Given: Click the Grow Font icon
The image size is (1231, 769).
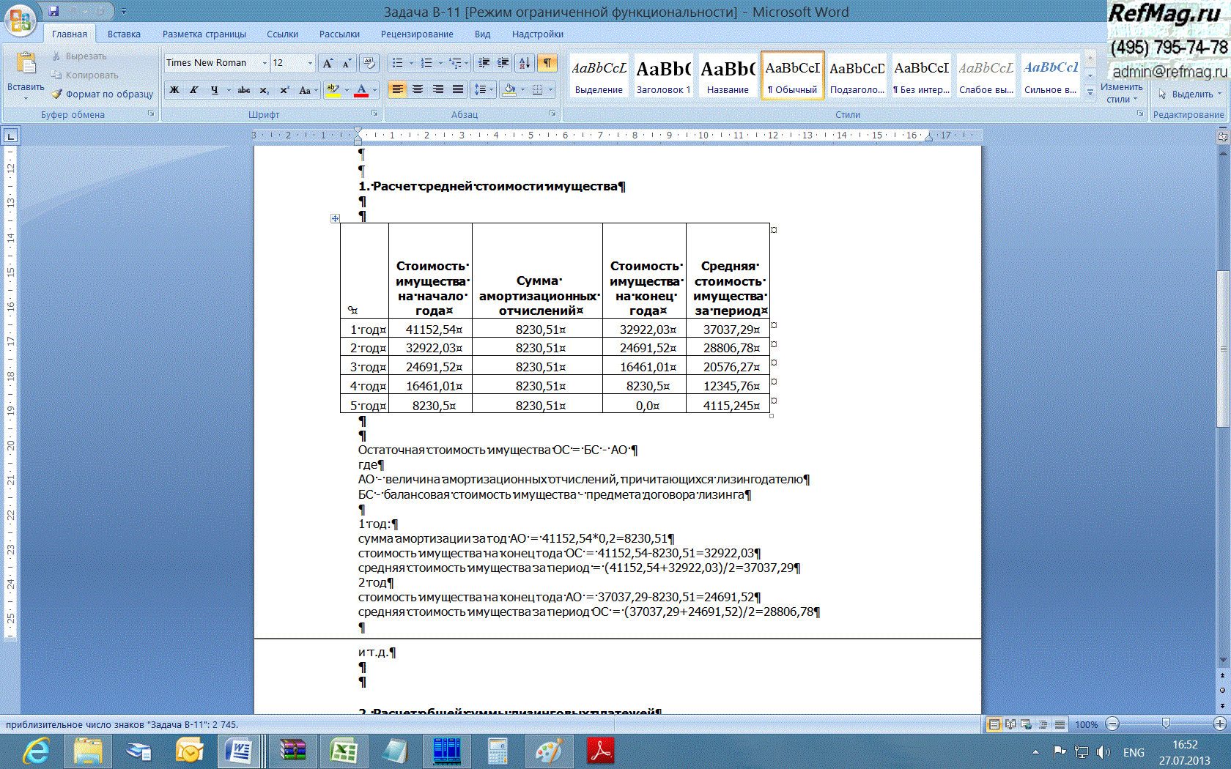Looking at the screenshot, I should 328,63.
